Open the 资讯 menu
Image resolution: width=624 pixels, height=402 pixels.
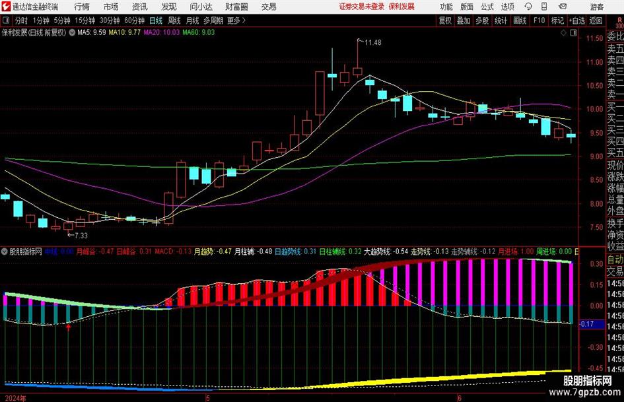[x=140, y=7]
